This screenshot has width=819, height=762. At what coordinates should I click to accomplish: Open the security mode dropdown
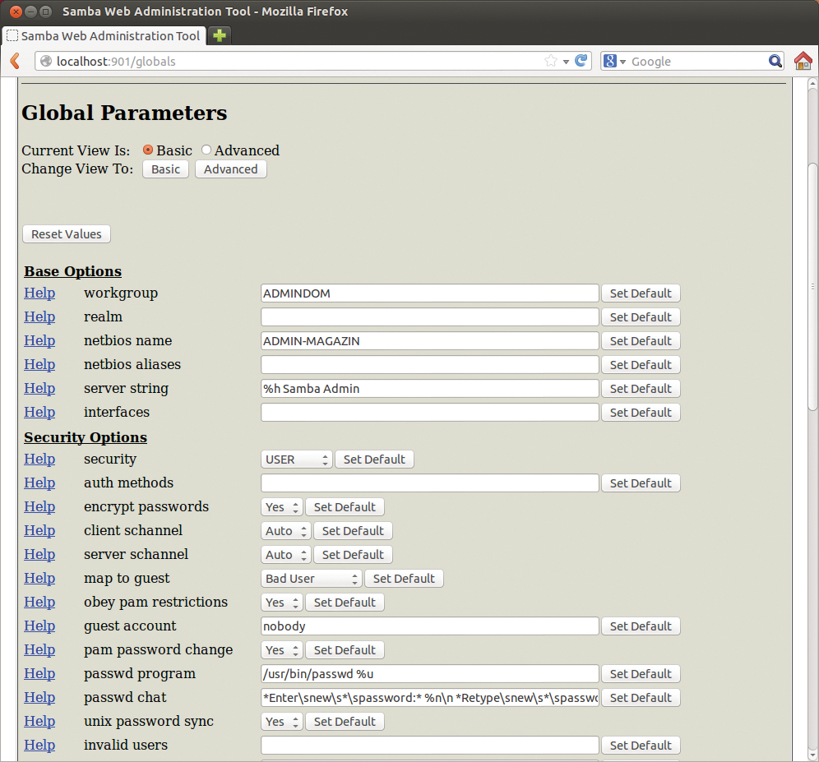[x=296, y=460]
